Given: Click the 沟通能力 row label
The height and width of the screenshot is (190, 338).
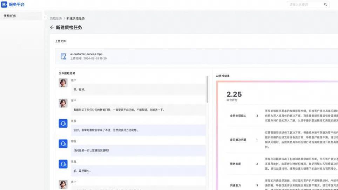Looking at the screenshot, I should [x=235, y=185].
